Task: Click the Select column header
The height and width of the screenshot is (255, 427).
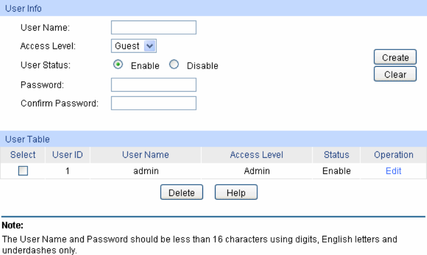Action: point(23,155)
